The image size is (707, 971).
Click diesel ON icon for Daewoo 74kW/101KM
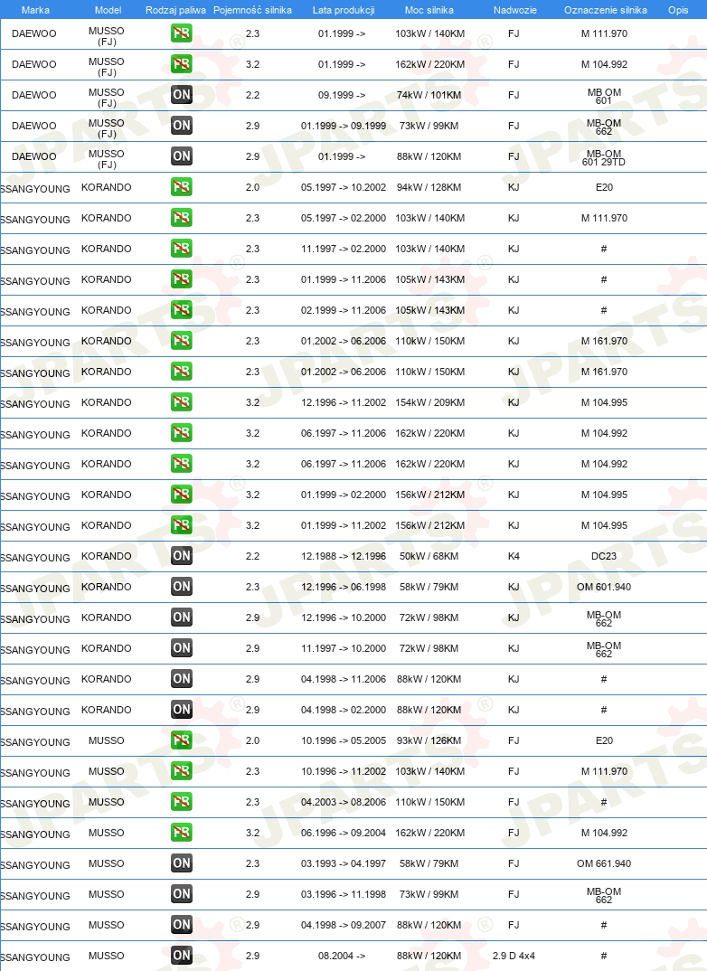(x=182, y=94)
